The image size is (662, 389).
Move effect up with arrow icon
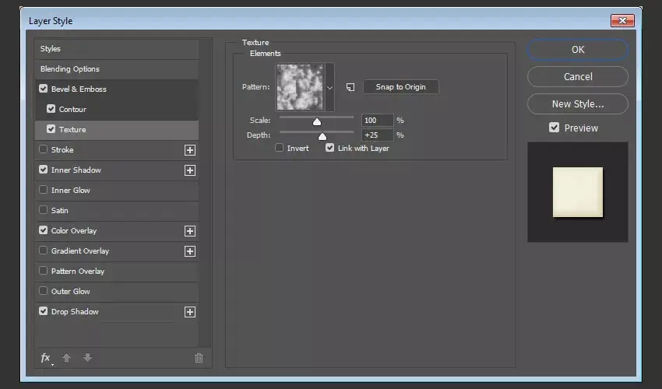click(66, 358)
